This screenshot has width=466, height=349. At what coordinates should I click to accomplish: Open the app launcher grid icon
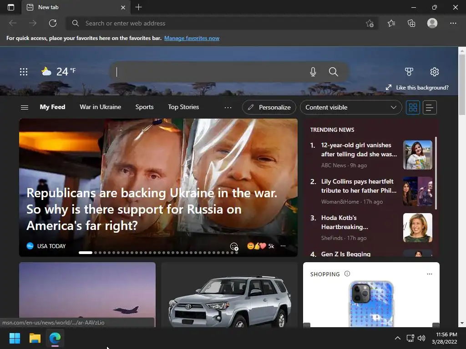point(24,71)
